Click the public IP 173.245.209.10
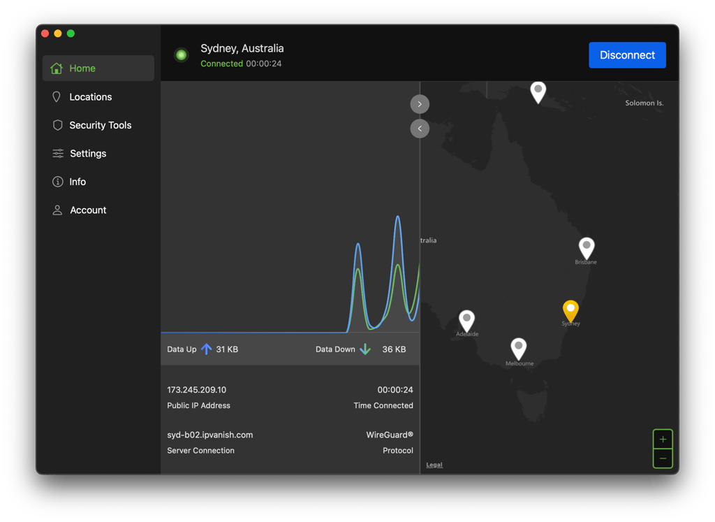Screen dimensions: 715x522 click(196, 390)
